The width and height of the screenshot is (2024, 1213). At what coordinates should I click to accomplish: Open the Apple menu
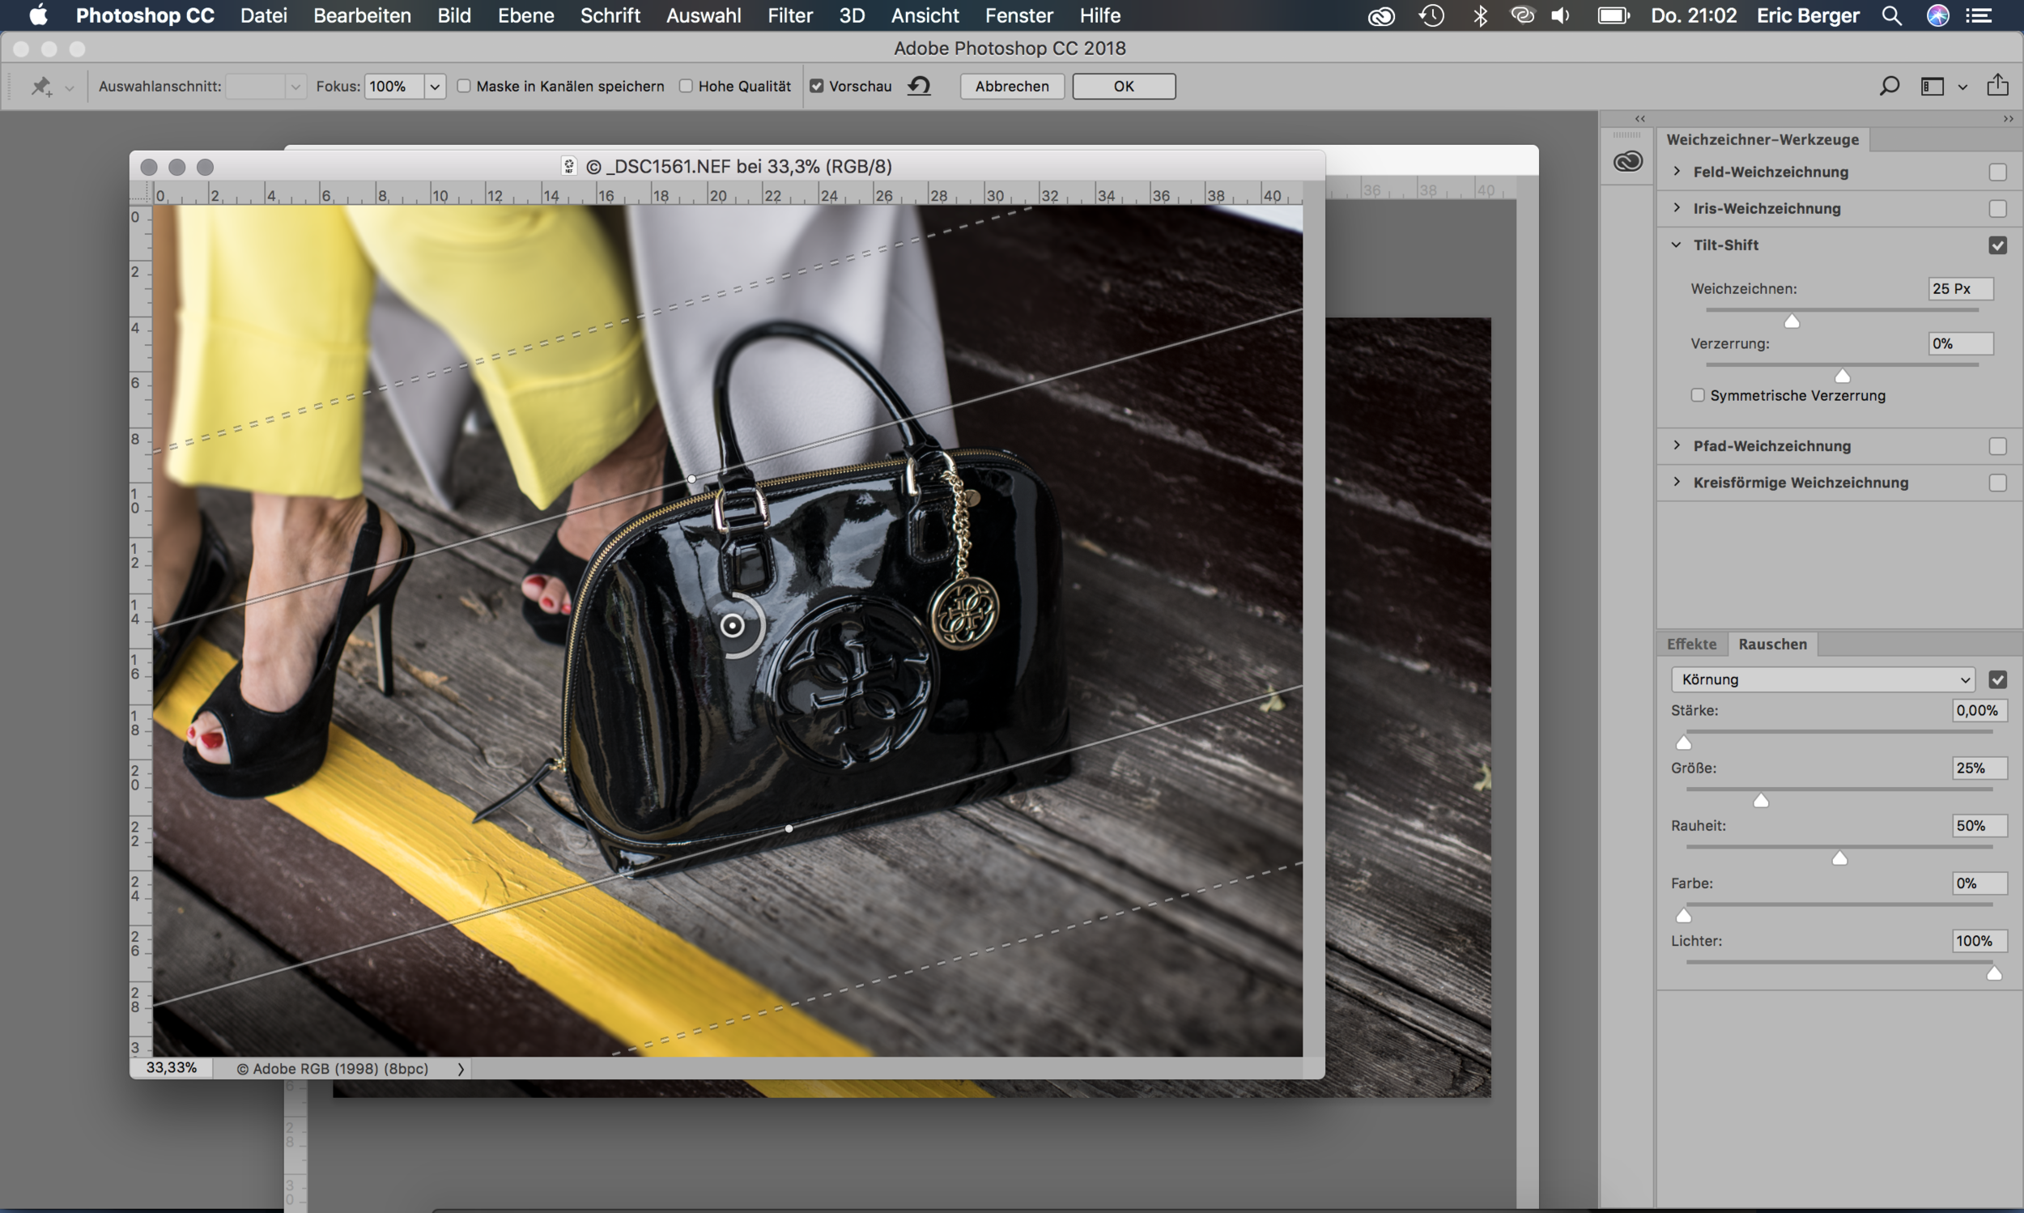(38, 15)
